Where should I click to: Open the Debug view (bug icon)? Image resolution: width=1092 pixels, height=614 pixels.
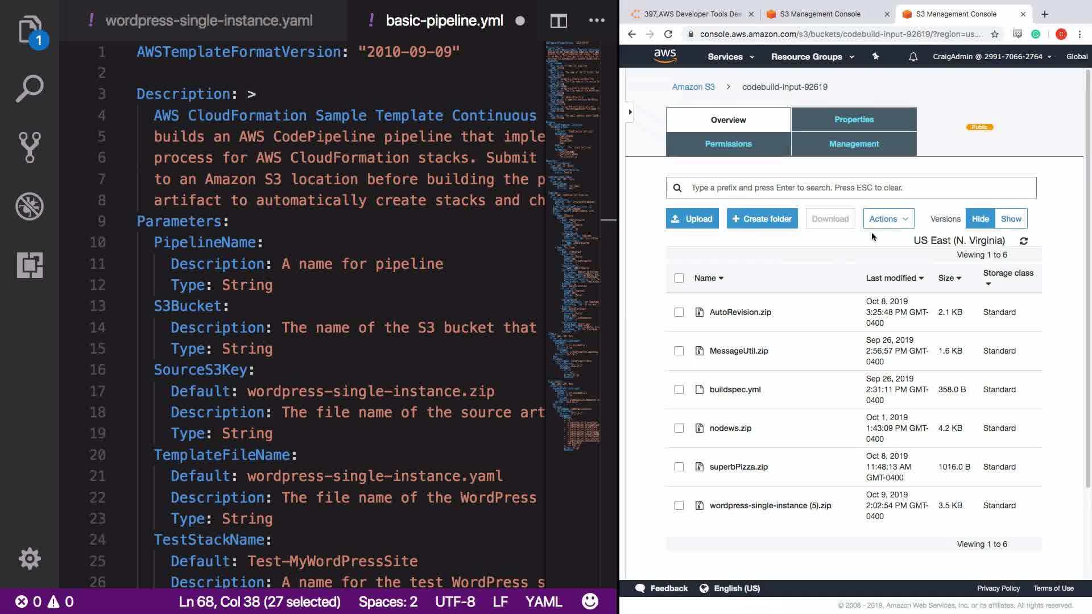[30, 206]
